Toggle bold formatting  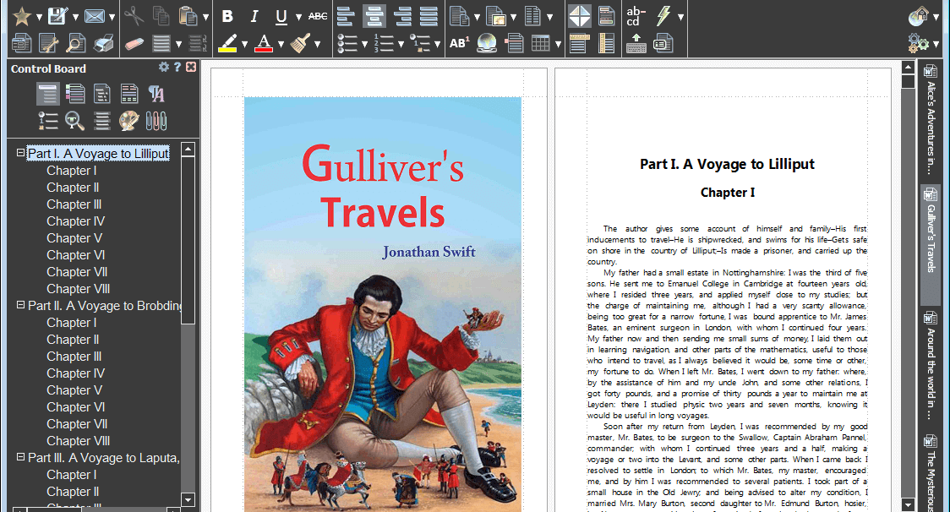(x=227, y=16)
